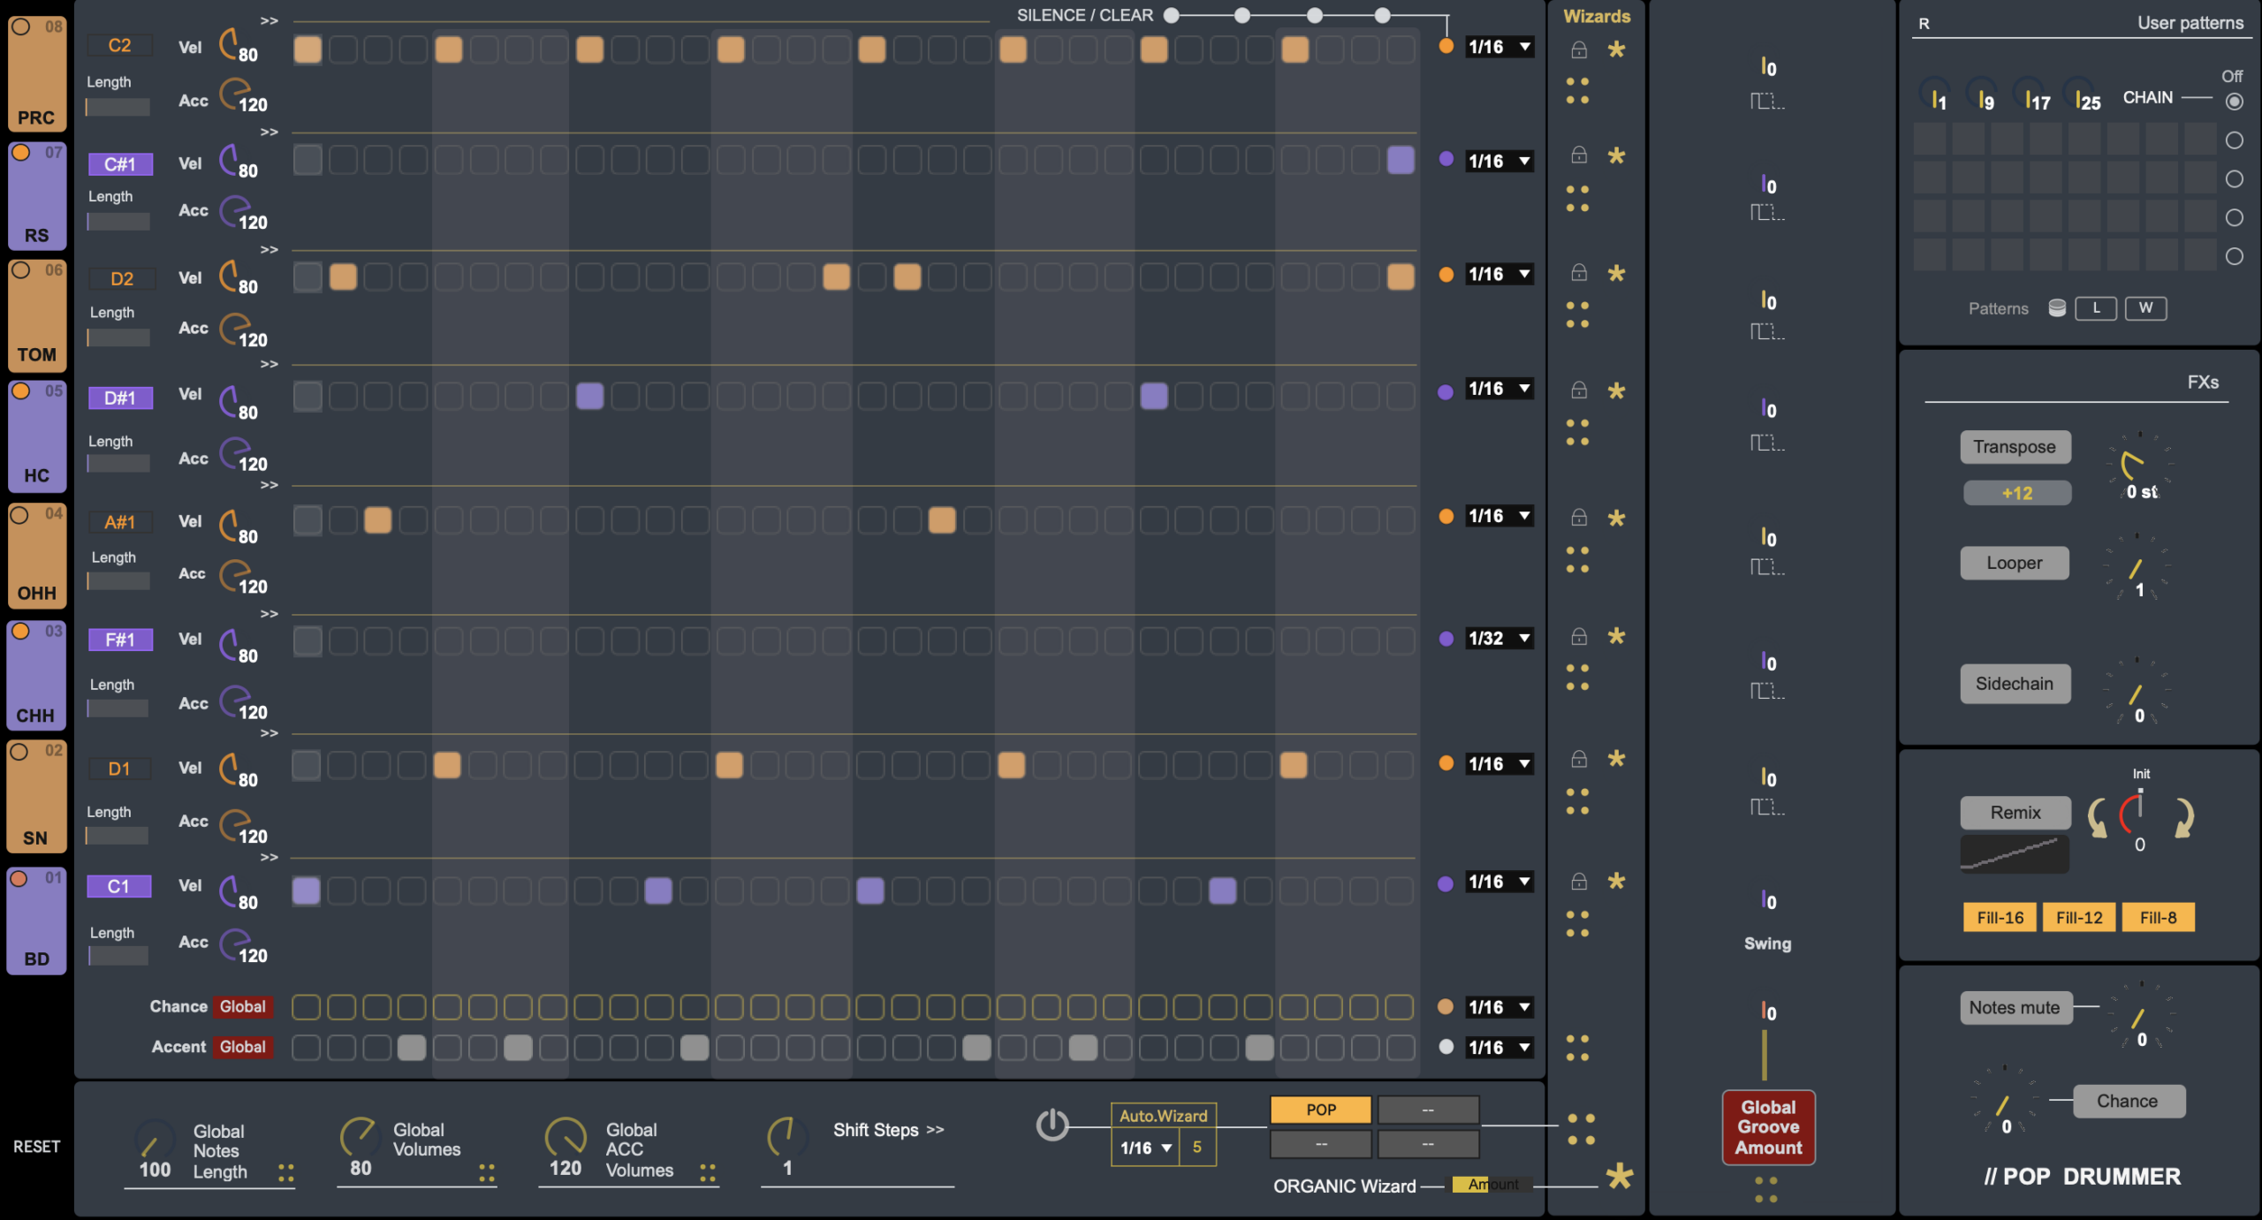Open the Accent row 1/16 rate dropdown
The image size is (2262, 1220).
click(x=1499, y=1047)
